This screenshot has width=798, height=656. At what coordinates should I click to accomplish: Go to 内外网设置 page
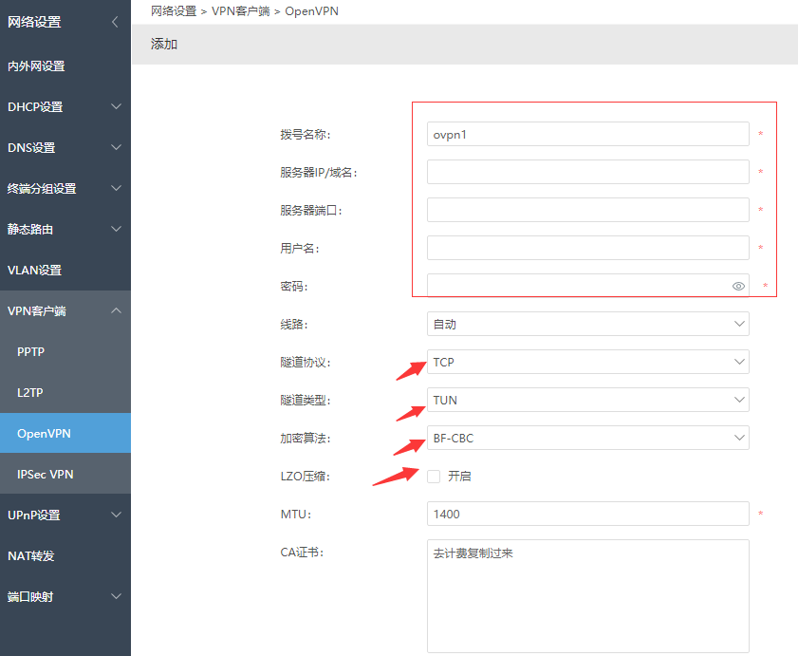tap(36, 66)
